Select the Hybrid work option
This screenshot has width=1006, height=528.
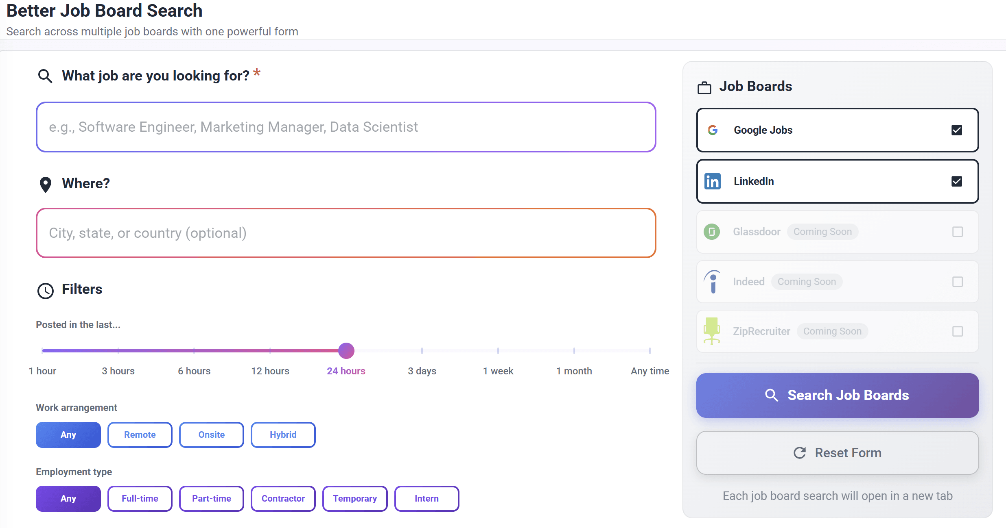coord(283,435)
